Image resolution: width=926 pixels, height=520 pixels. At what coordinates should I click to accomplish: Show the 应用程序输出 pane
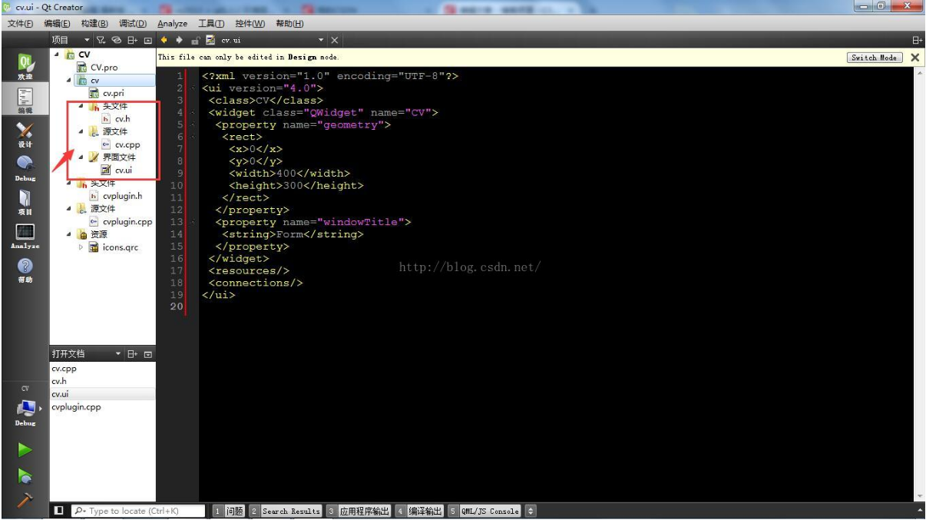[x=359, y=511]
